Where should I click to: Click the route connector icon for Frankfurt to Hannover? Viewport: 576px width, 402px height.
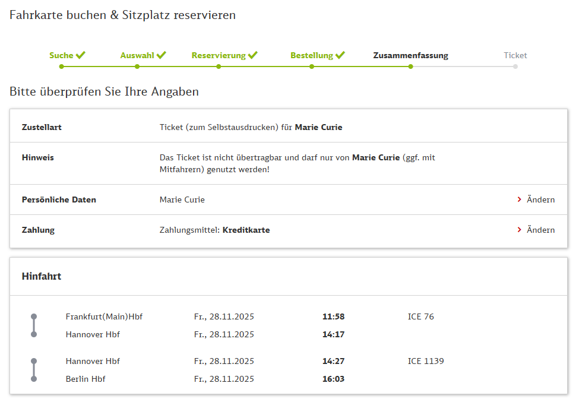tap(34, 325)
